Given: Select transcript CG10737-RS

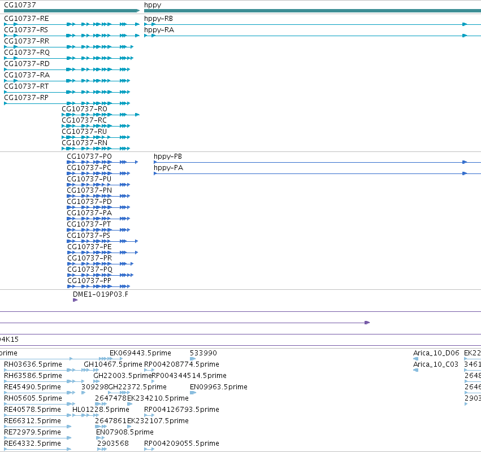Looking at the screenshot, I should coord(26,30).
